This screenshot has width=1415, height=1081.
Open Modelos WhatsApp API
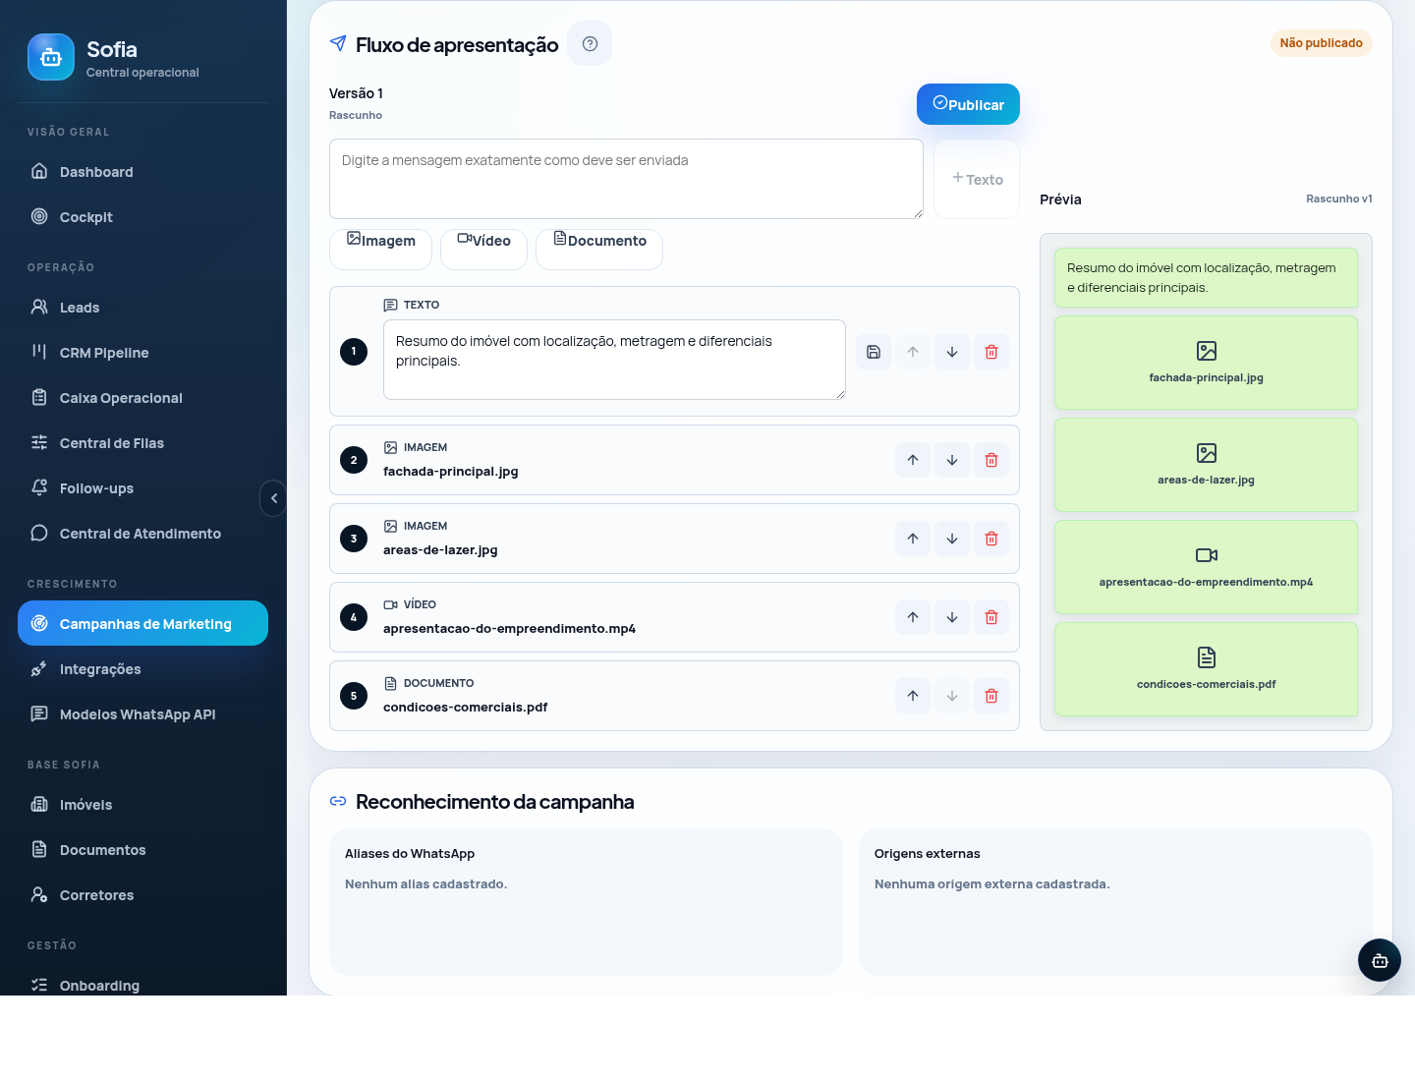pos(142,714)
